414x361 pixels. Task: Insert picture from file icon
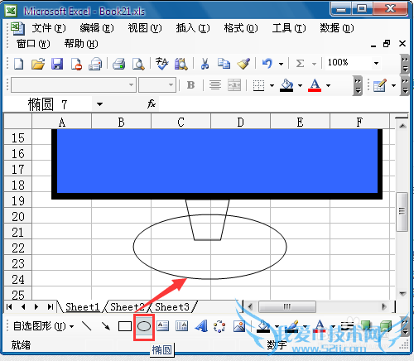tap(239, 326)
